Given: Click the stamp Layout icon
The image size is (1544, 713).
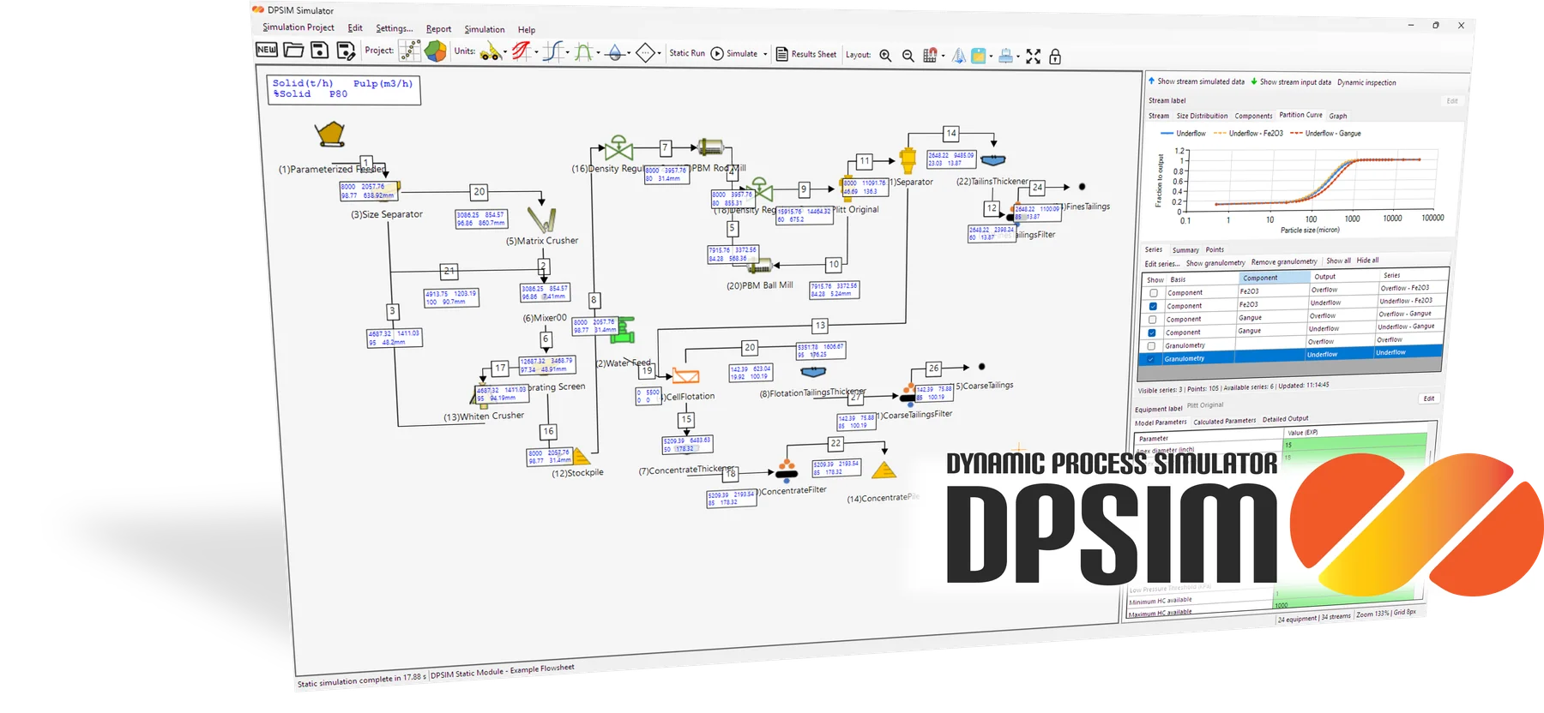Looking at the screenshot, I should click(x=1006, y=56).
